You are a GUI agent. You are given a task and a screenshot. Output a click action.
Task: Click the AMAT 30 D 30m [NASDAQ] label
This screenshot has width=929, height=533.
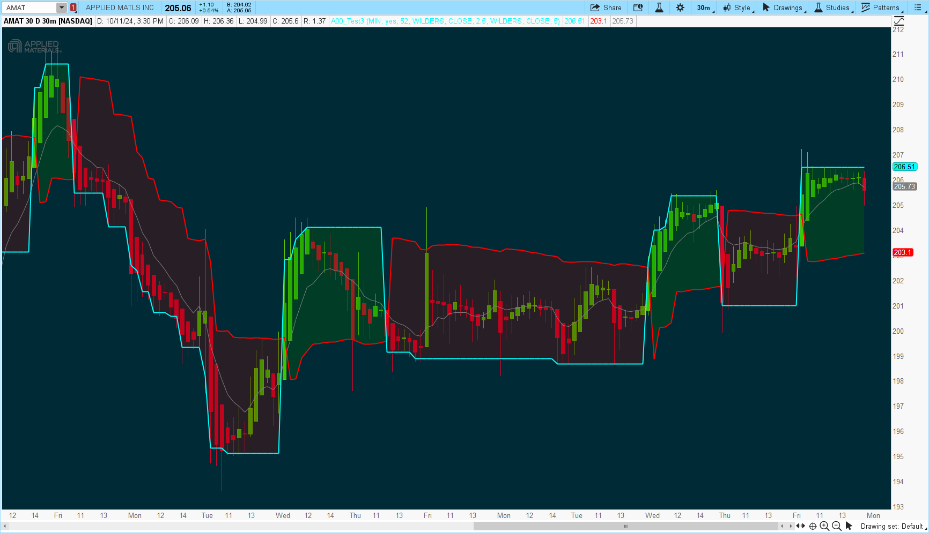[48, 21]
